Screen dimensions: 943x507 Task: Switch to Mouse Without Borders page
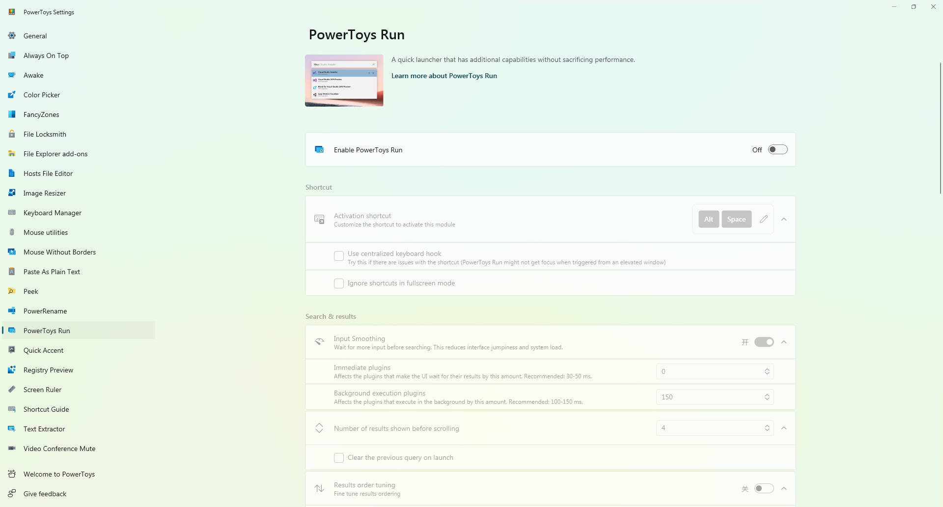(x=59, y=252)
